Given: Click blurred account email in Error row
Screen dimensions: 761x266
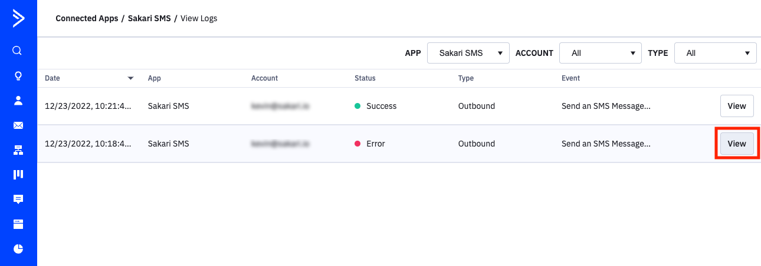Looking at the screenshot, I should pos(281,144).
